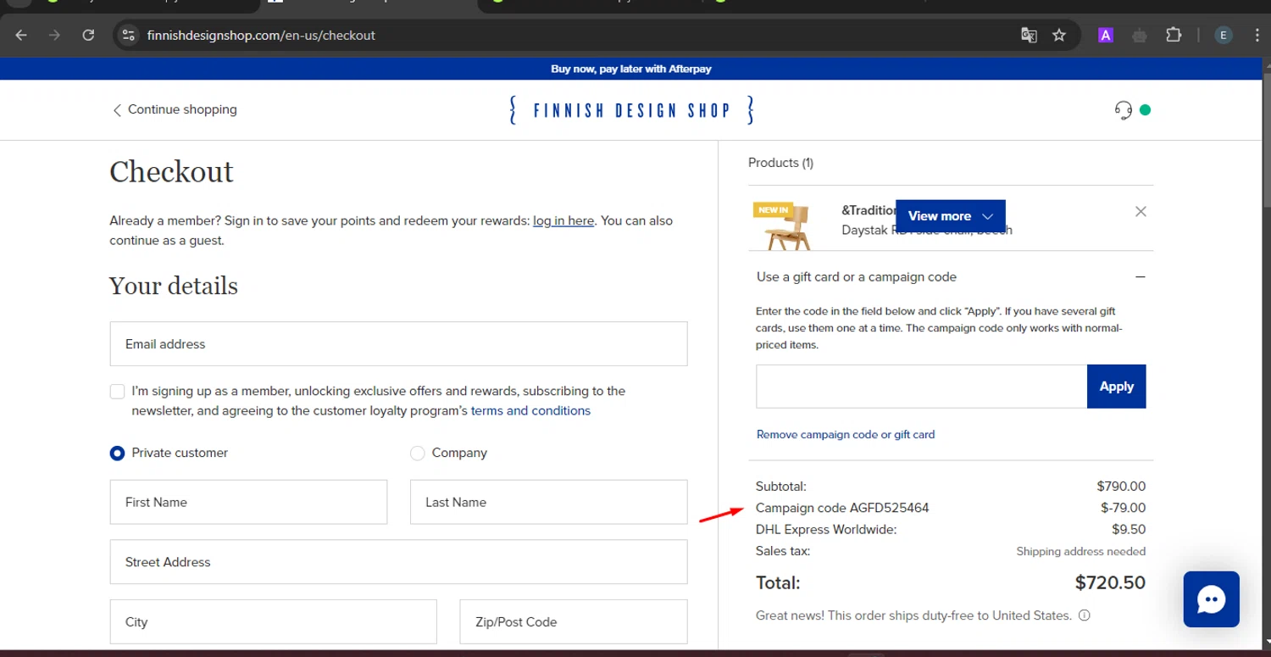
Task: Click the Apply button
Action: pyautogui.click(x=1117, y=387)
